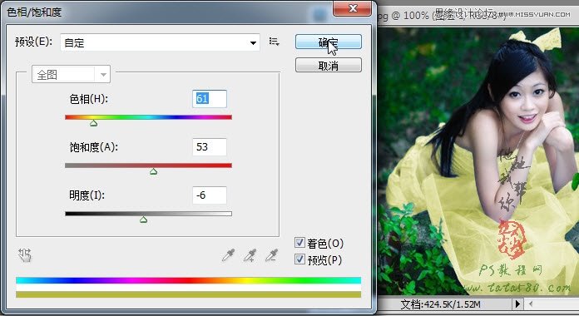579x316 pixels.
Task: Toggle the 预览(P) preview checkbox
Action: 299,259
